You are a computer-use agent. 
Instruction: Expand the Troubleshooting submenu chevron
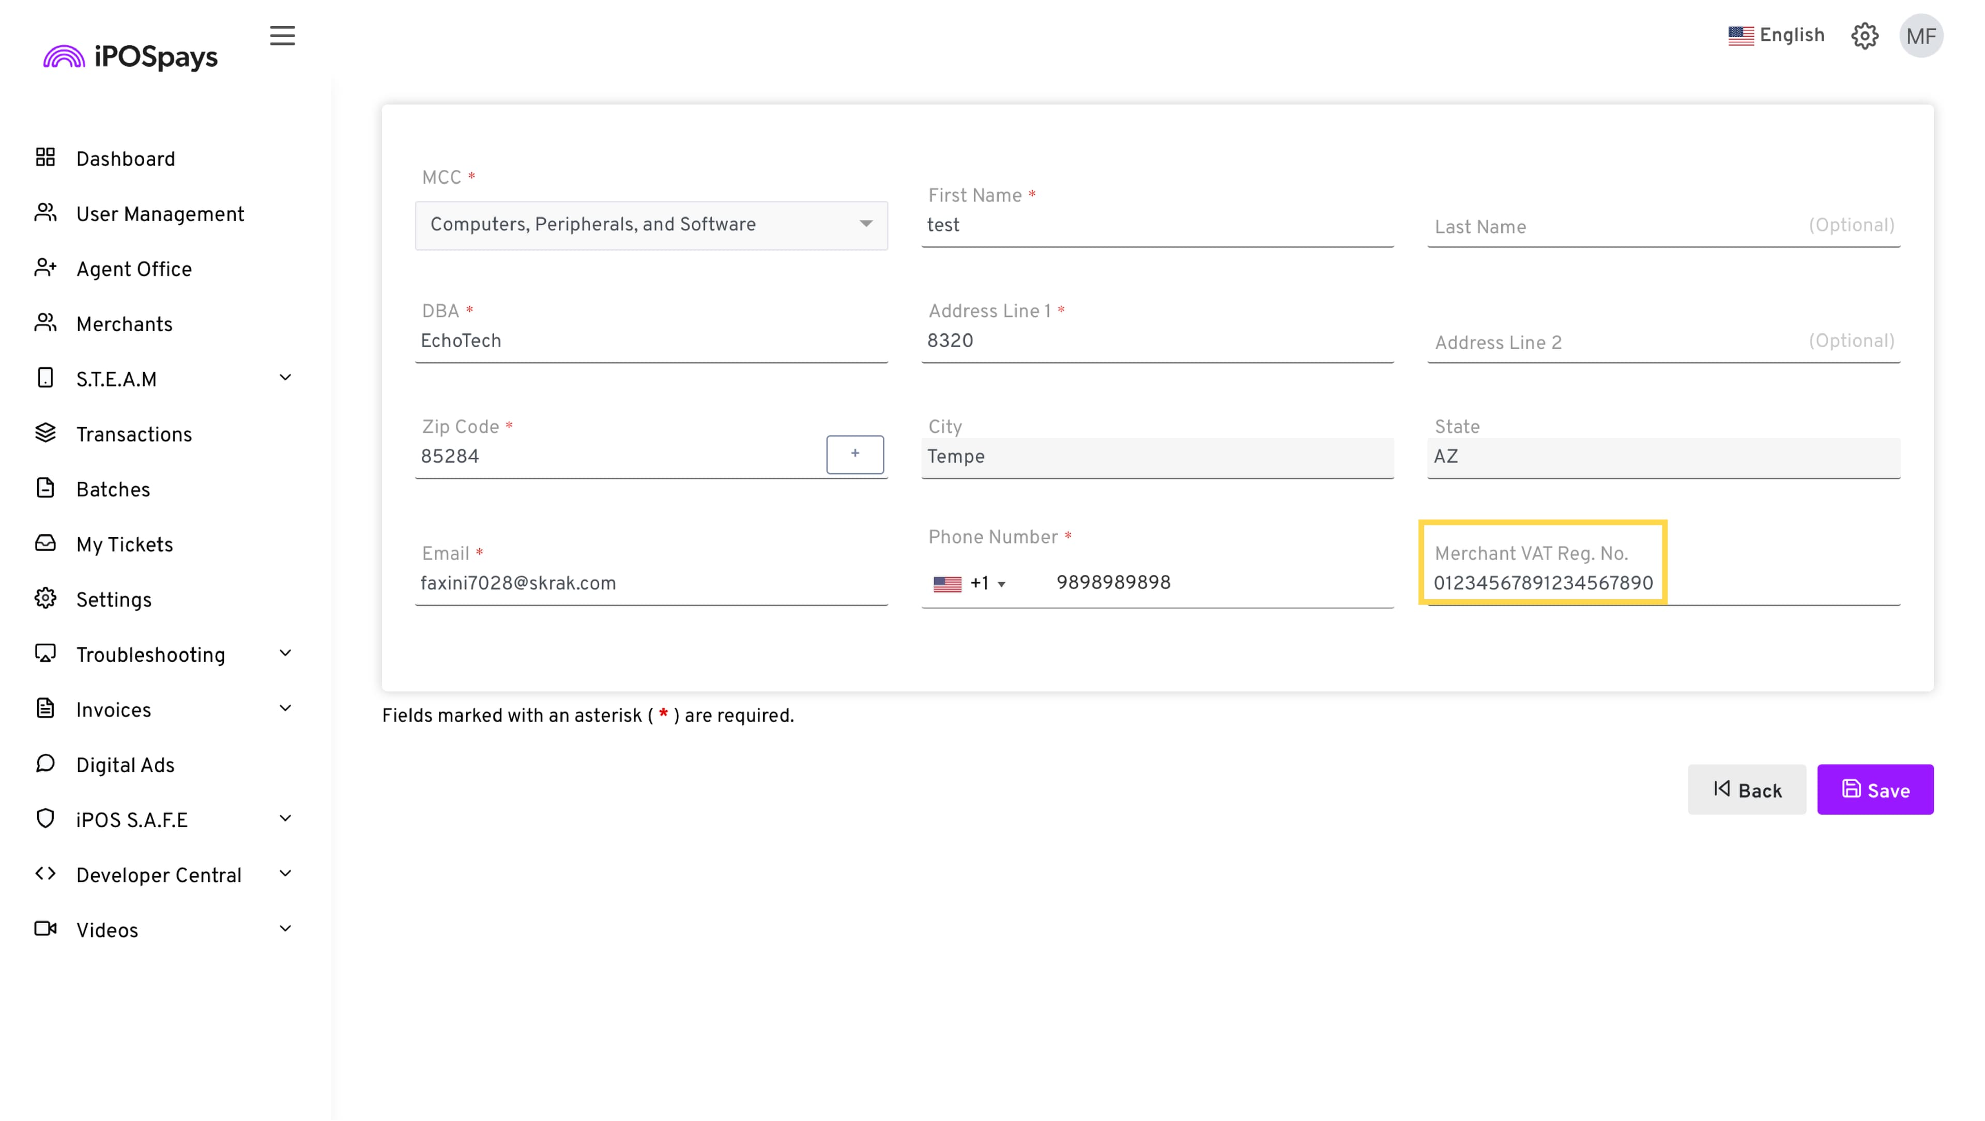285,653
